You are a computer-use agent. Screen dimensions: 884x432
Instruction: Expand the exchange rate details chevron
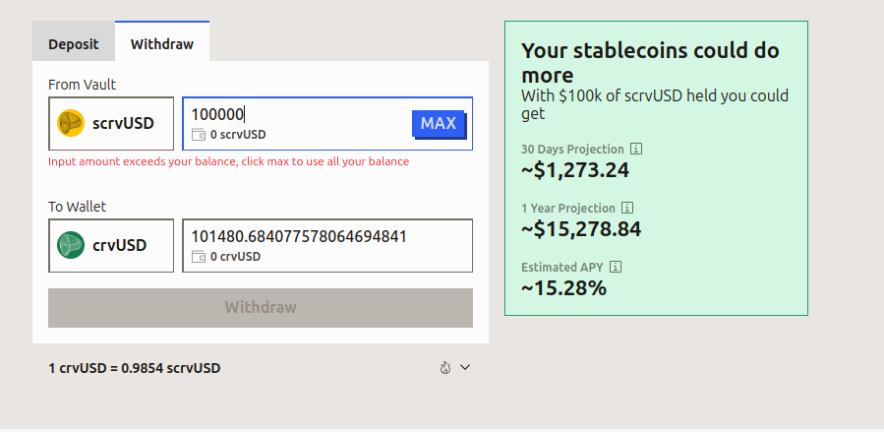point(465,368)
